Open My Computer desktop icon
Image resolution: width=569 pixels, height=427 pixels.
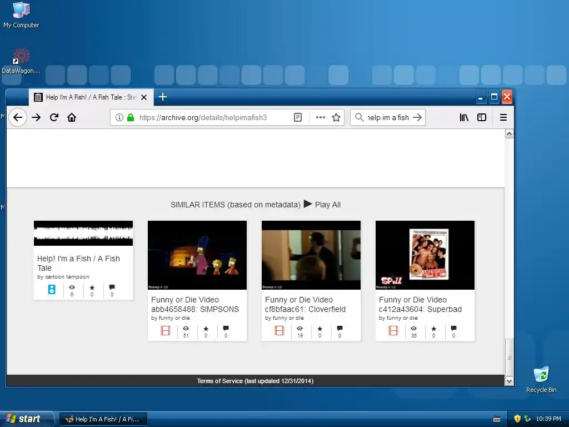point(21,15)
